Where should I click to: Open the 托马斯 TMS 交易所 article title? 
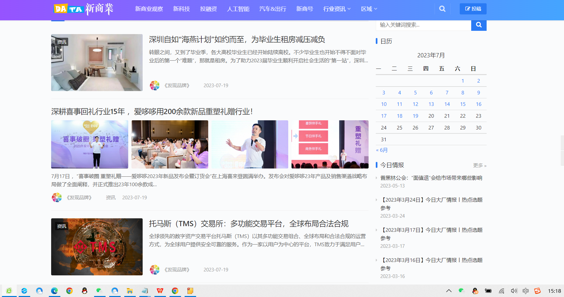pyautogui.click(x=249, y=224)
